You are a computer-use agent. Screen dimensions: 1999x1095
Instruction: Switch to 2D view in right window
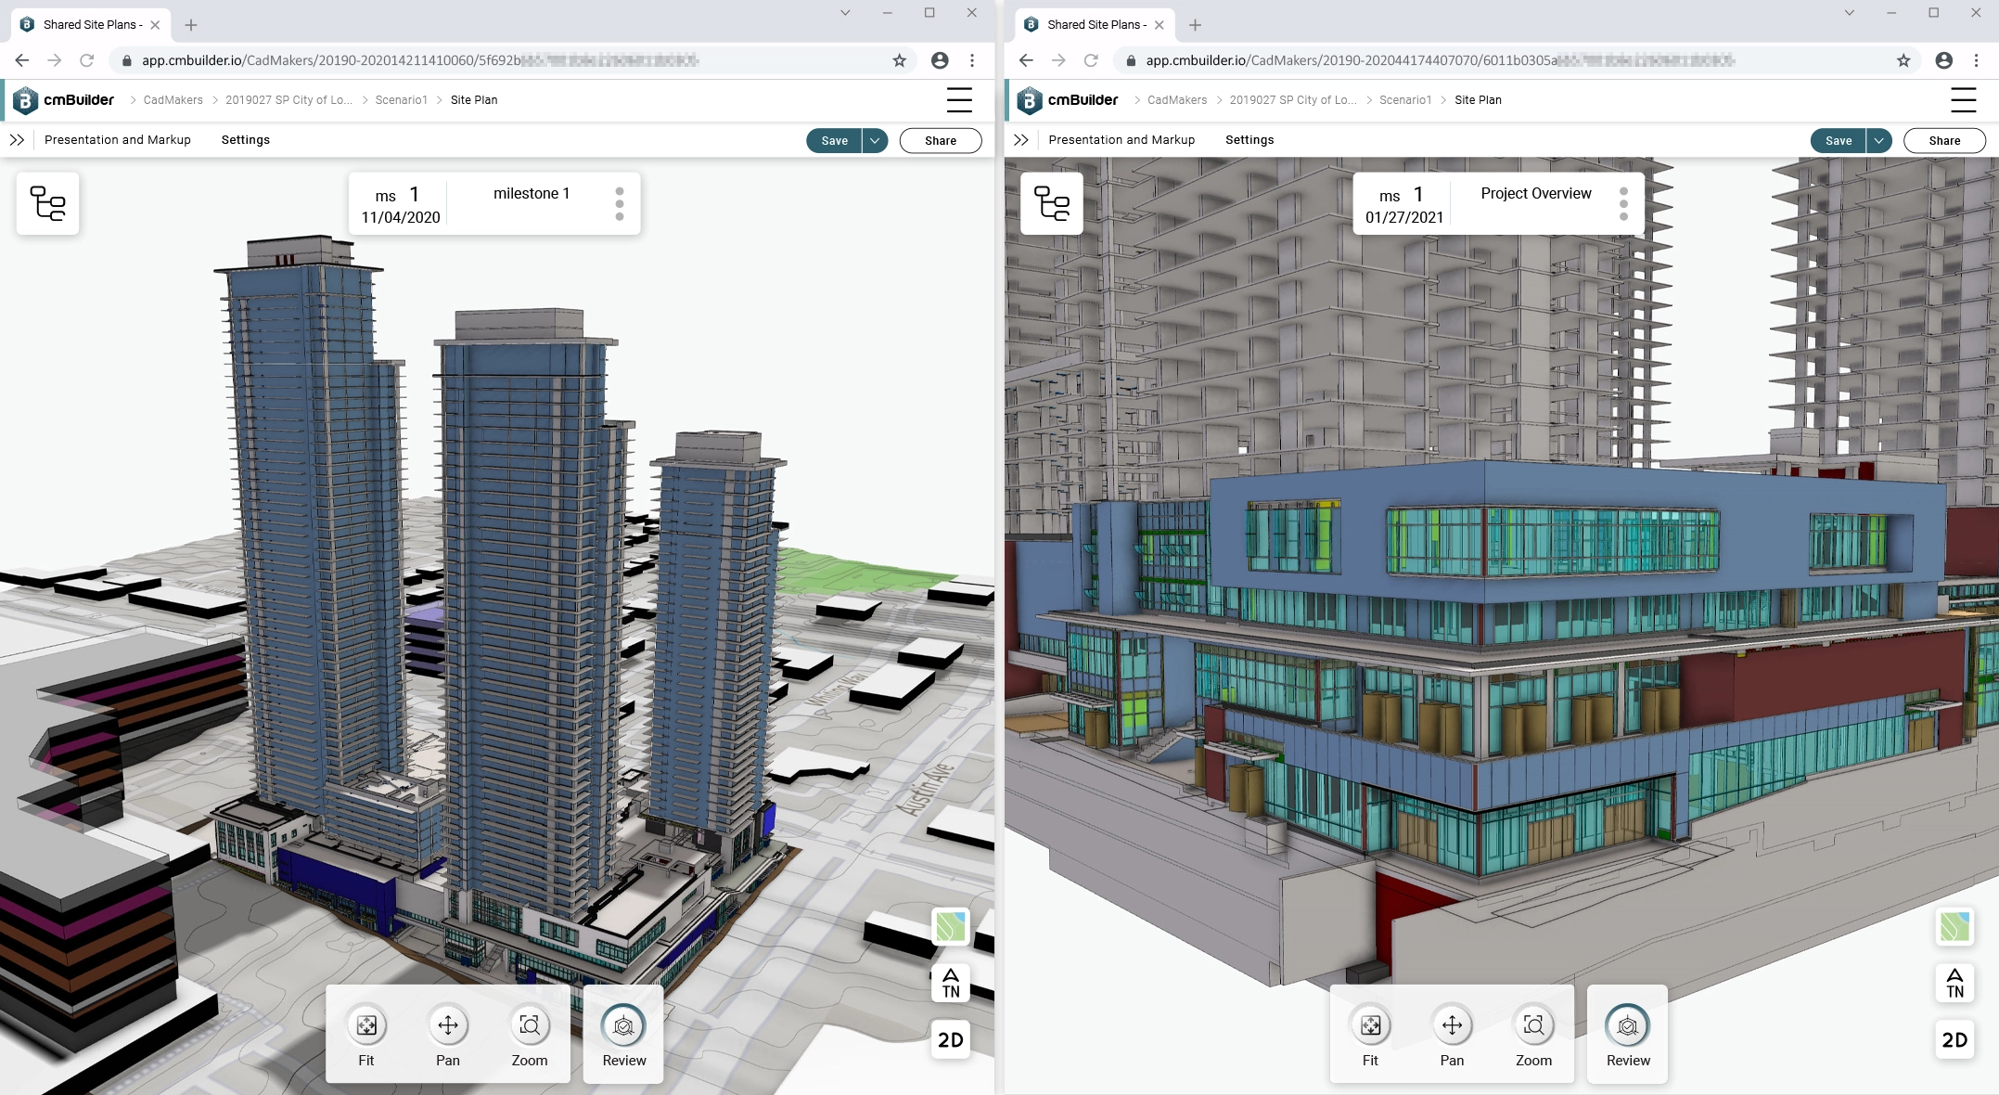1954,1039
